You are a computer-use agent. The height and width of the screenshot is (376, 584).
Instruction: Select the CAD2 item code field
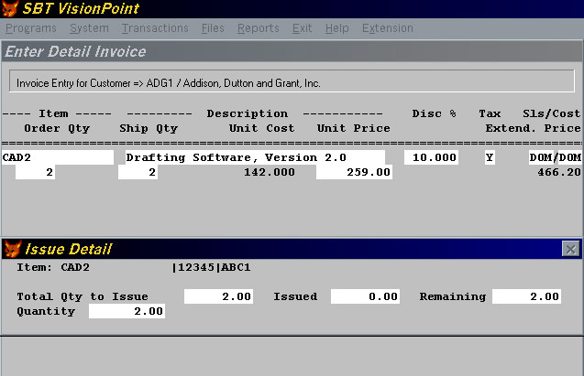tap(58, 157)
